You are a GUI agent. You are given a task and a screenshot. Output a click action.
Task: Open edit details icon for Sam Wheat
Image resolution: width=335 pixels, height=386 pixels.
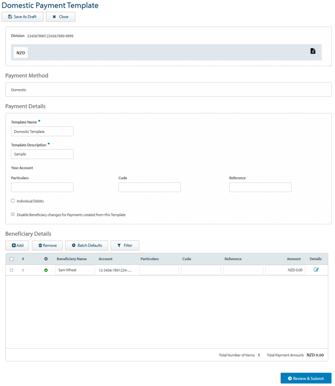pos(316,269)
